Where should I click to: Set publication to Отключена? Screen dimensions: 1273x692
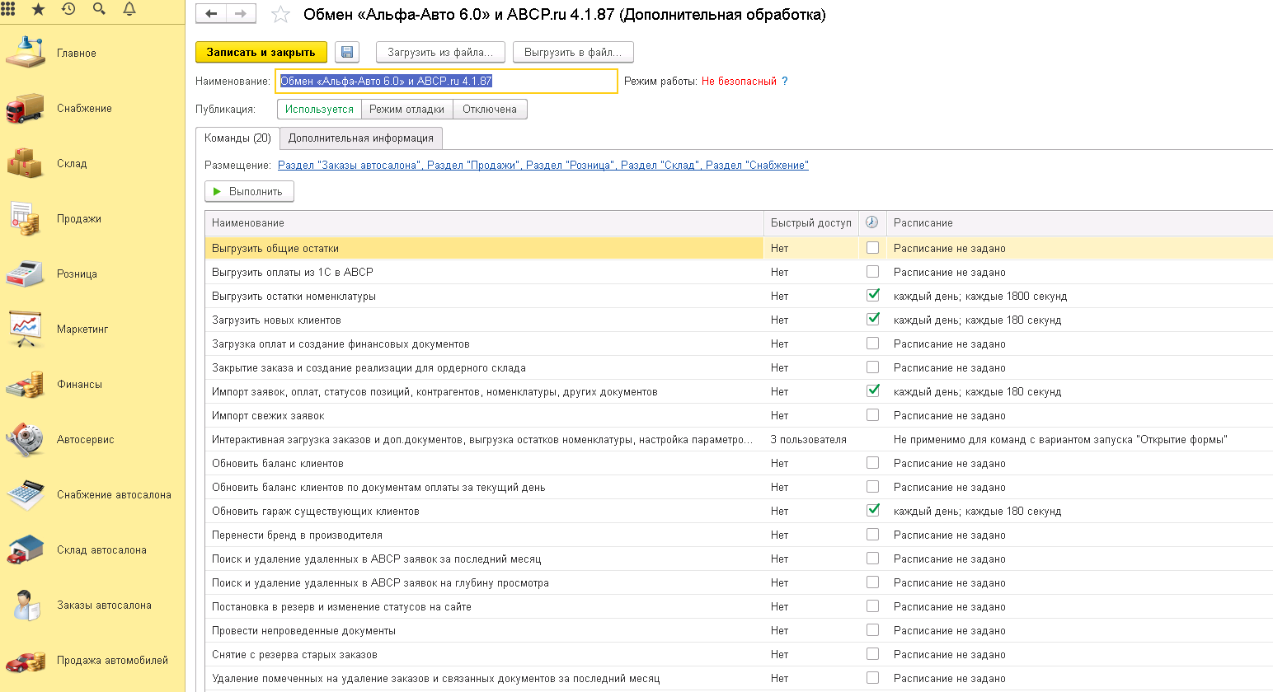coord(490,110)
